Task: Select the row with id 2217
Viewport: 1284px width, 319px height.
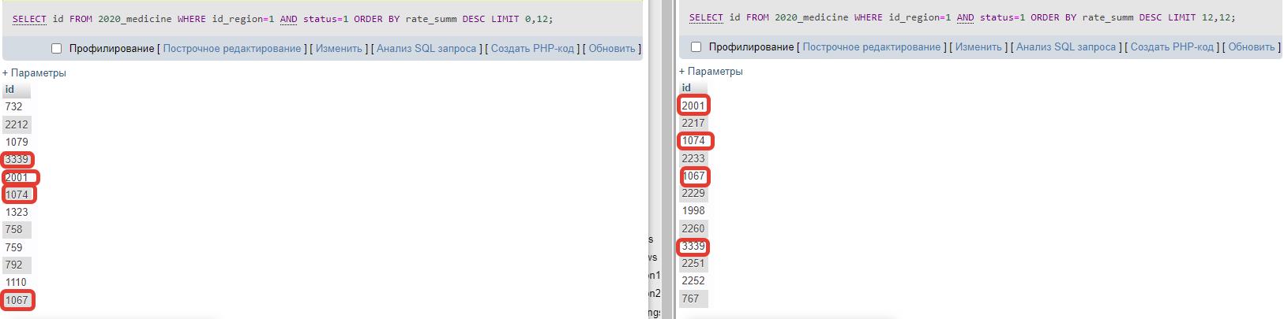Action: pos(693,123)
